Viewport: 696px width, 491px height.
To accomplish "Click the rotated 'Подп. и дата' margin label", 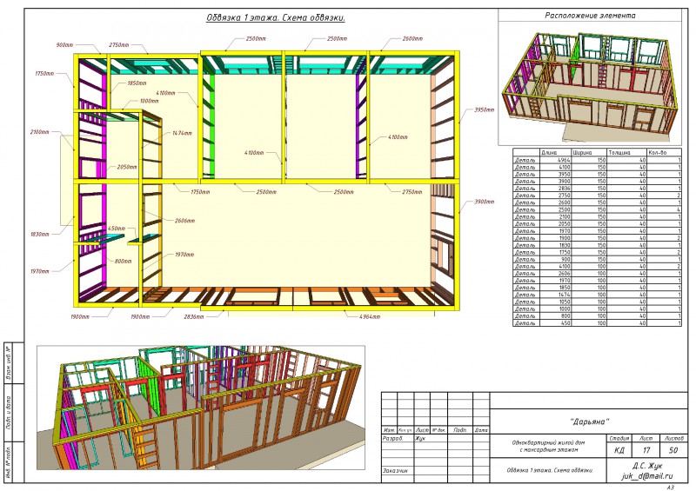I will point(9,413).
